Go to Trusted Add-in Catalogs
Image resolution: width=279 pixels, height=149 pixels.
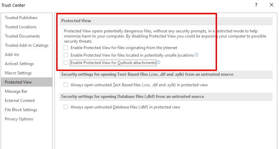(x=27, y=45)
